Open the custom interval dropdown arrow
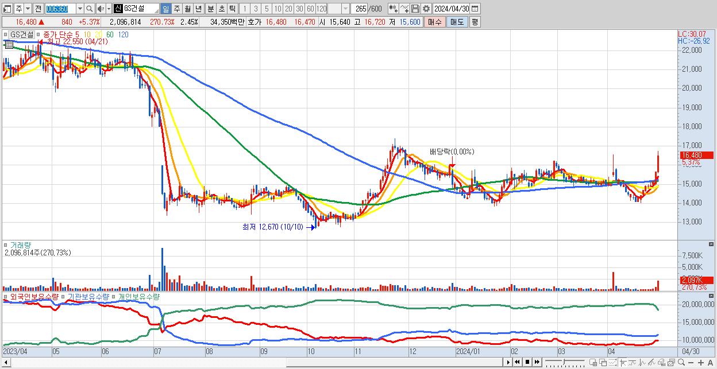This screenshot has width=717, height=369. [345, 9]
